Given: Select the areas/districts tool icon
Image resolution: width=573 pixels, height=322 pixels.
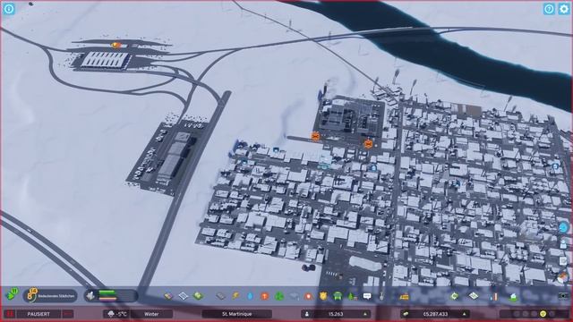Looking at the screenshot, I should click(x=184, y=296).
